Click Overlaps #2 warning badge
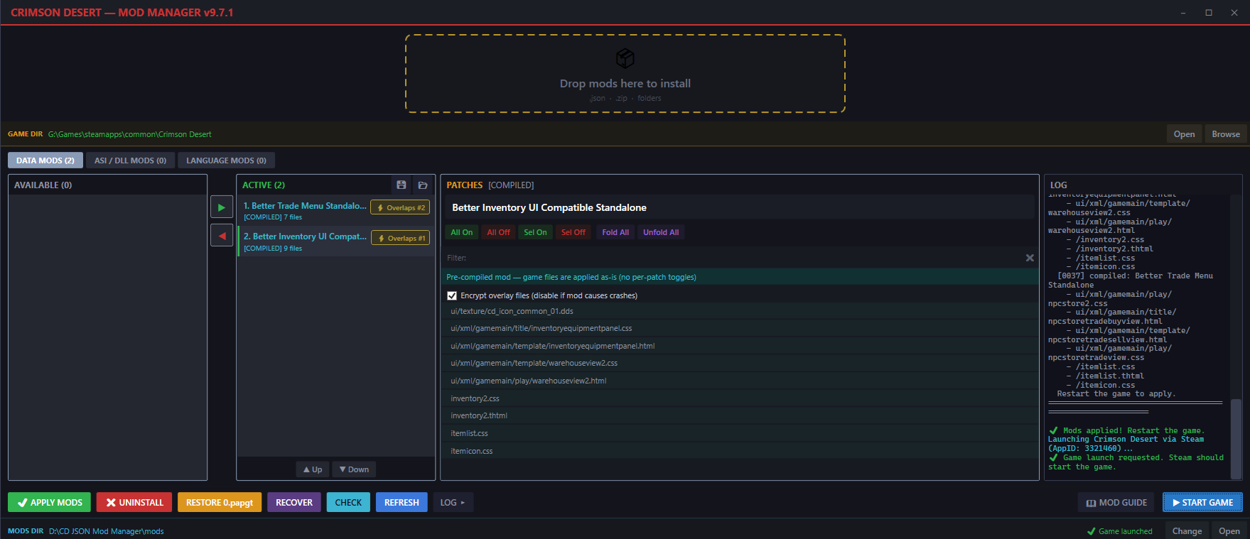1250x539 pixels. (x=400, y=207)
